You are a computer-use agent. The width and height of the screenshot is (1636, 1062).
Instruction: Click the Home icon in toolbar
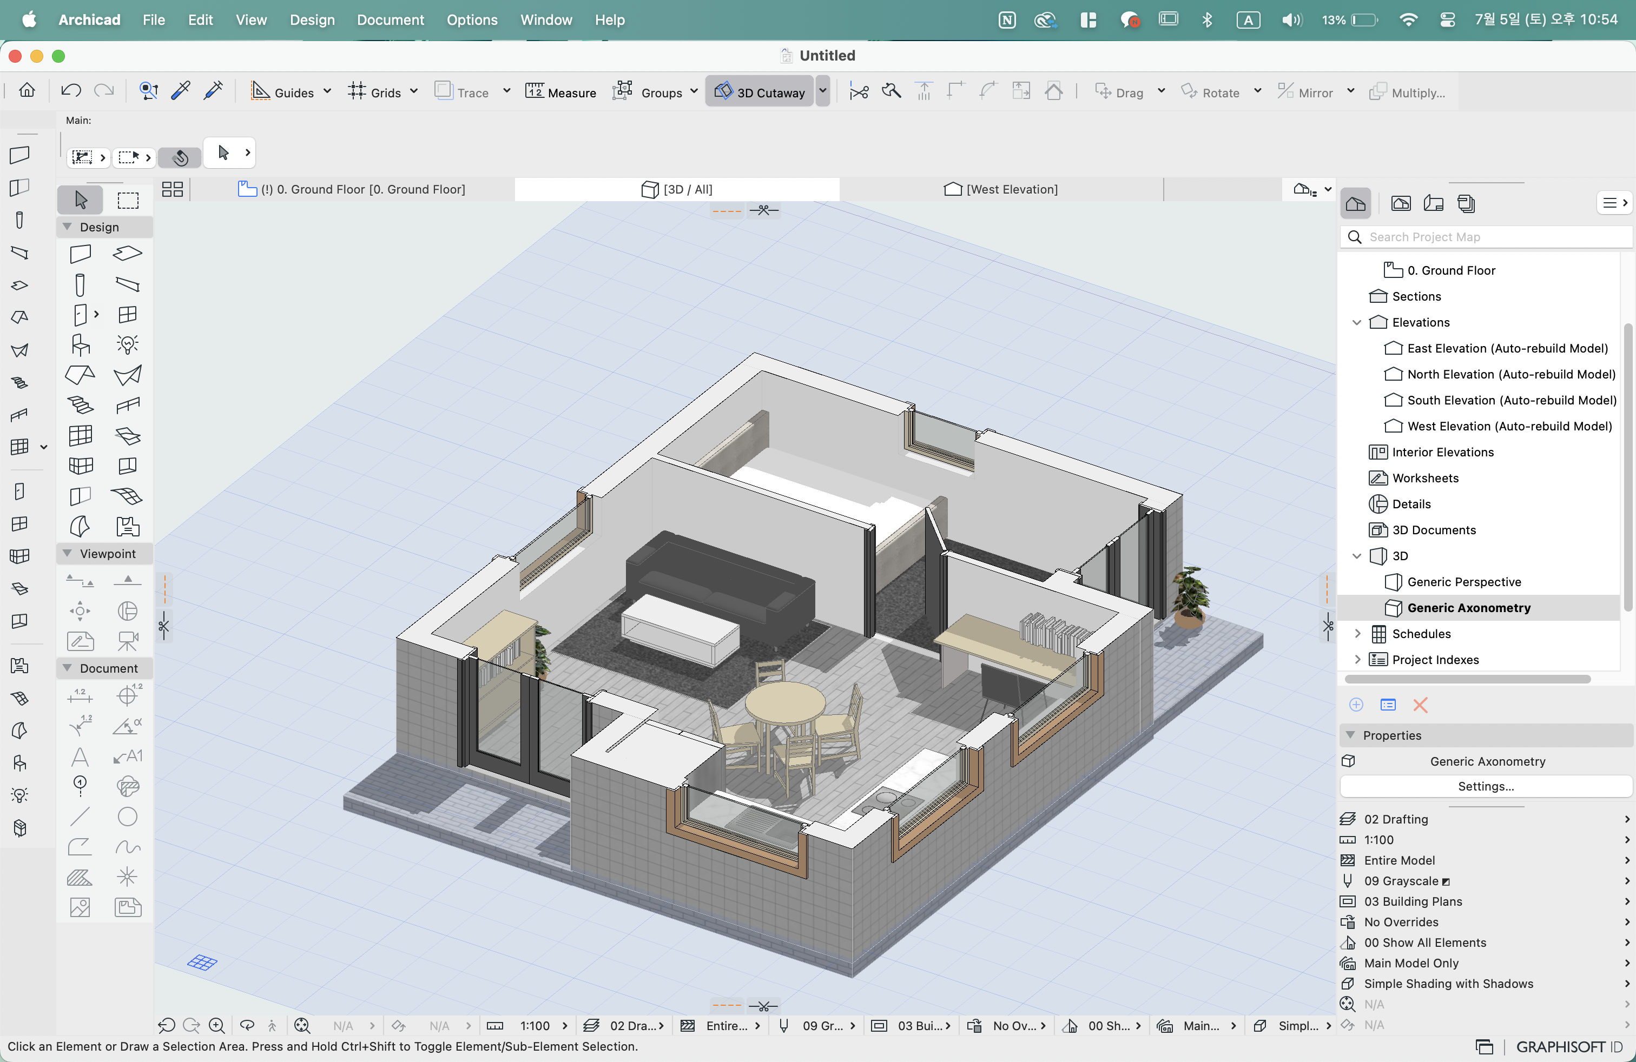point(27,91)
